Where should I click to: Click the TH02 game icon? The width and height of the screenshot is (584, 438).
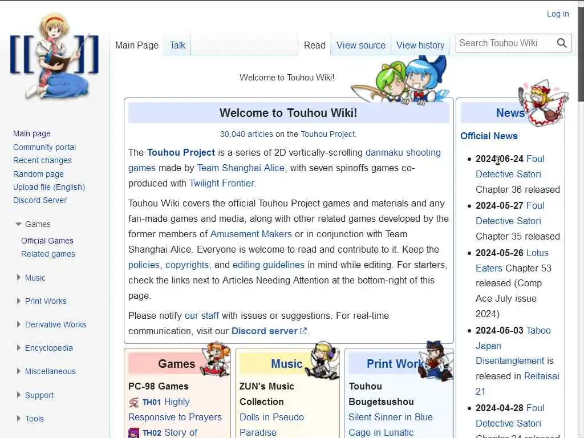click(133, 433)
